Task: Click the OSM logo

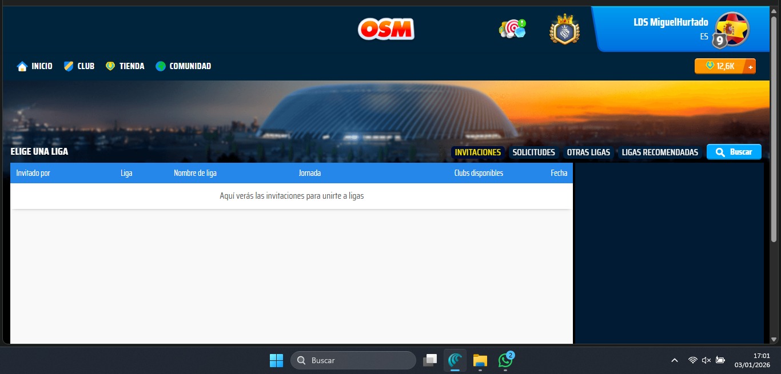Action: pos(386,29)
